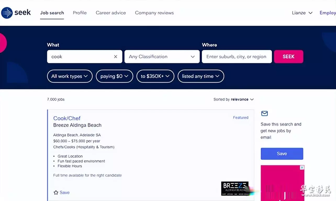
Task: Click the Featured label on job card
Action: [x=241, y=118]
